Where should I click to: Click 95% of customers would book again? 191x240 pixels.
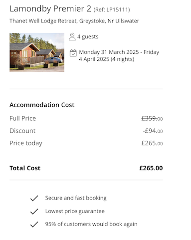click(91, 224)
